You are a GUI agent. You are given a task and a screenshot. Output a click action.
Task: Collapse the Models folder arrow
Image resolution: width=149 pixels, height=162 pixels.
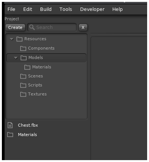[16, 58]
